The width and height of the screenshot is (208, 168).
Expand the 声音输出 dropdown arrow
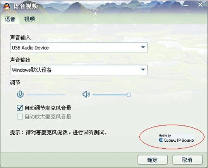click(x=143, y=70)
